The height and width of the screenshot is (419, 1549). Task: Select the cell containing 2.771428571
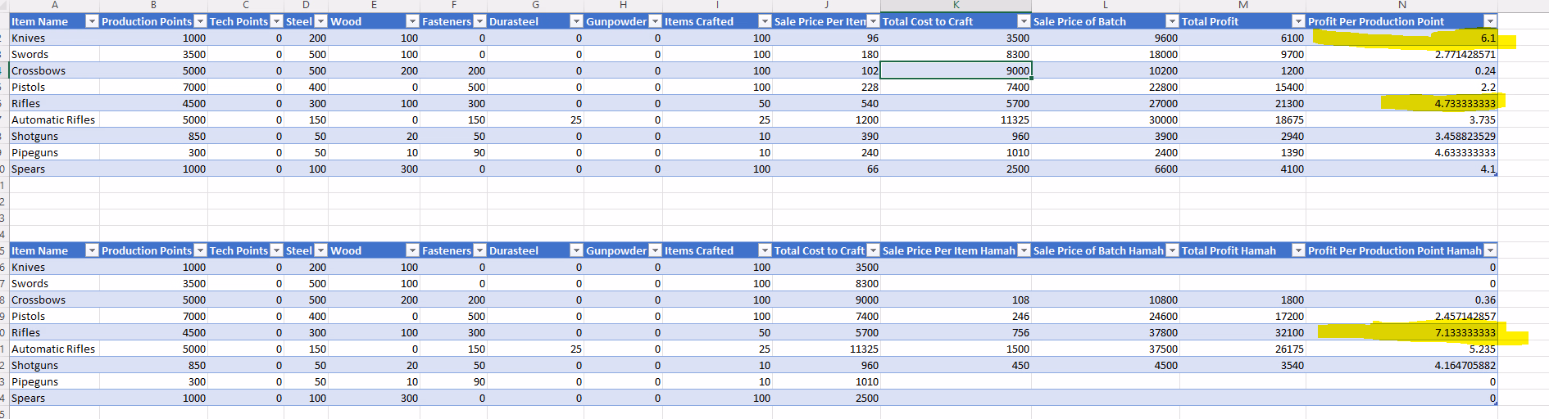1401,54
